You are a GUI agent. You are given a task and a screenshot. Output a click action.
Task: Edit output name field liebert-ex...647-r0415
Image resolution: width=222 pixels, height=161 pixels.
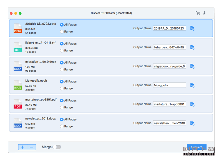pyautogui.click(x=169, y=47)
